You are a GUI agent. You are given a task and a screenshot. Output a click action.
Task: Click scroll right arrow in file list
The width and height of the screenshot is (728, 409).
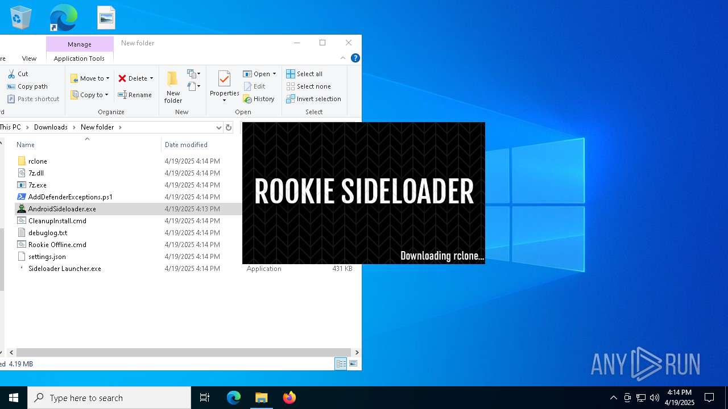coord(357,353)
